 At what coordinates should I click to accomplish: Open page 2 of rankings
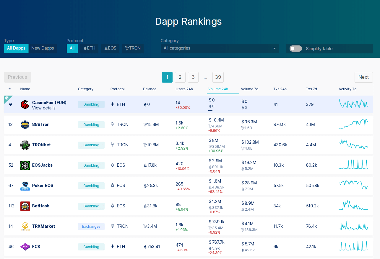tap(180, 77)
